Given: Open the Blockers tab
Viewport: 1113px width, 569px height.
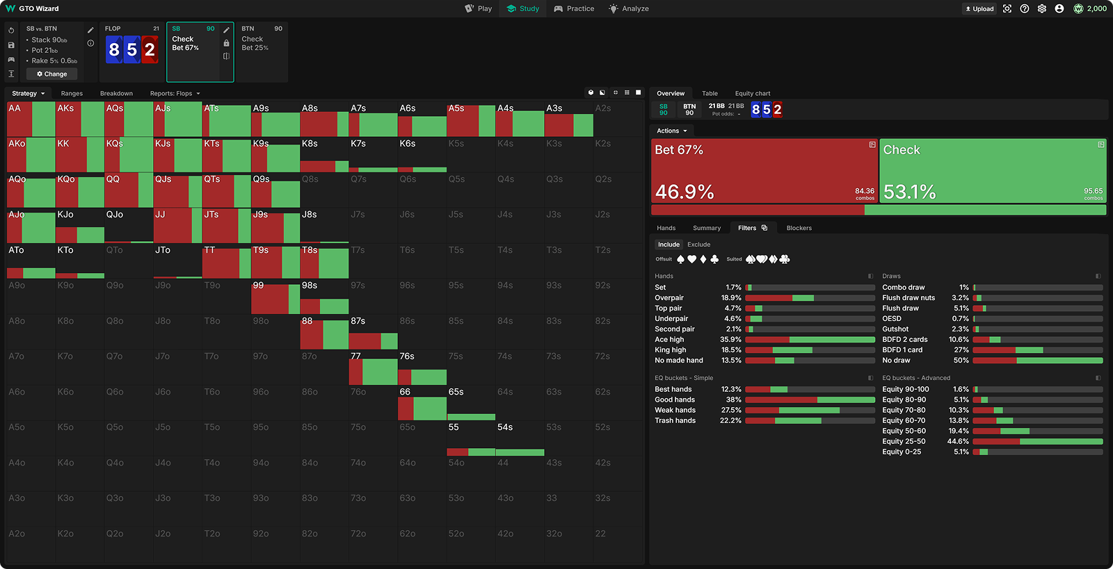Looking at the screenshot, I should [799, 228].
